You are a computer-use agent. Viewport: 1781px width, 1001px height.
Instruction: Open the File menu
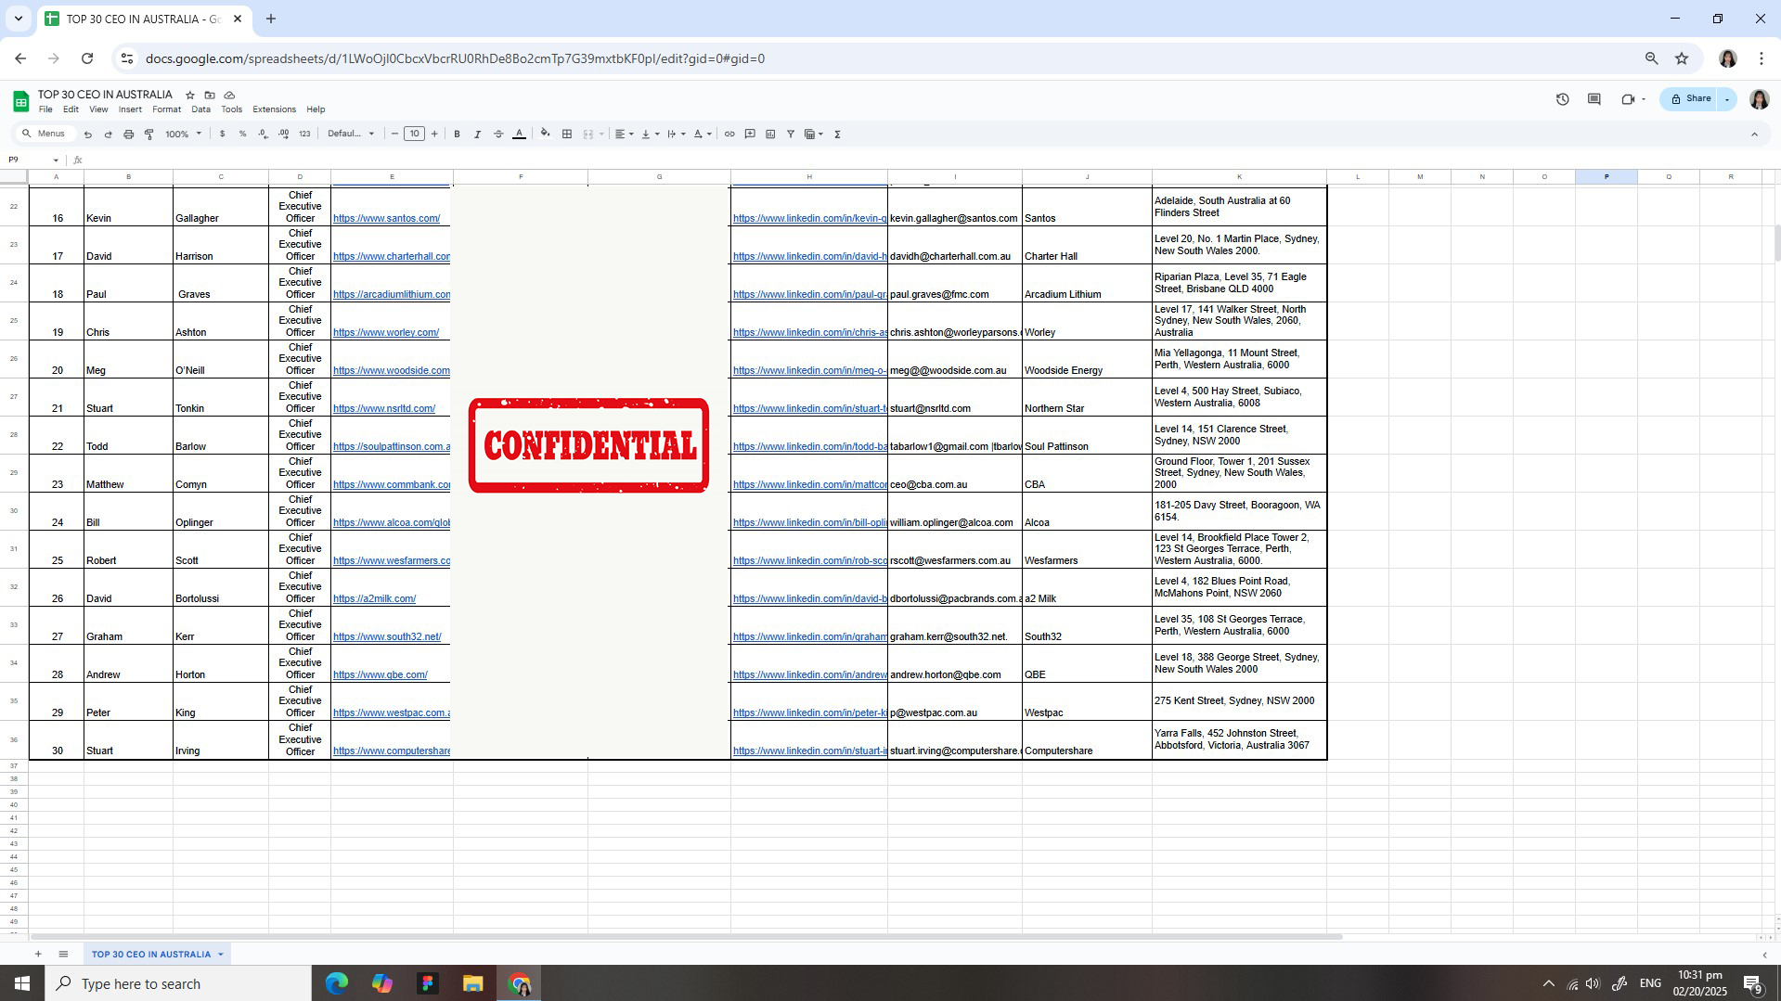click(x=45, y=109)
